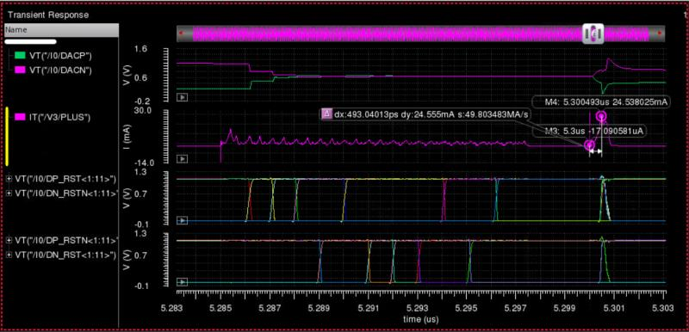
Task: Click the delta marker icon showing dx:493.04013ps
Action: [326, 114]
